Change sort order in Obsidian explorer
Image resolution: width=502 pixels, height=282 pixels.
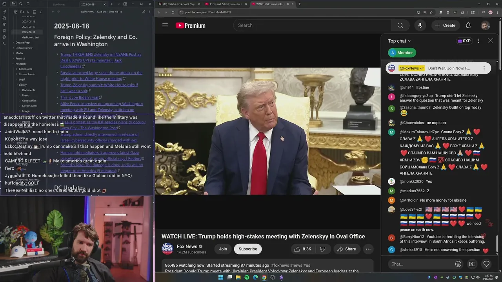click(28, 12)
